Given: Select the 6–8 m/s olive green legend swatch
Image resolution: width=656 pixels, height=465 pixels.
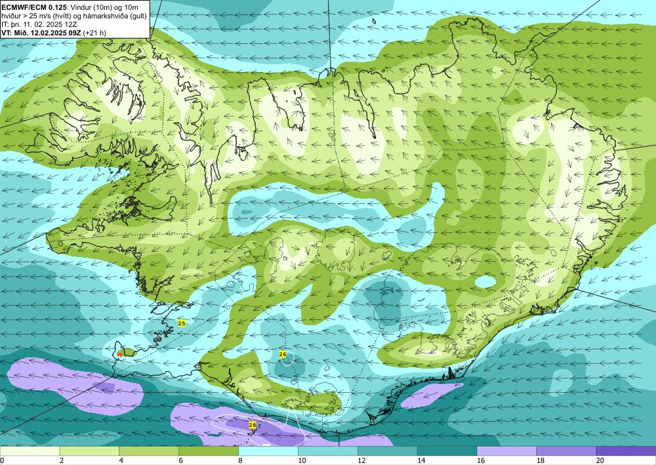Looking at the screenshot, I should pos(209,451).
